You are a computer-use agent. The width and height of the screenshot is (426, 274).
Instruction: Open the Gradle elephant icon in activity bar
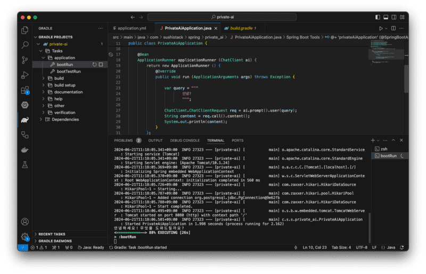(24, 120)
